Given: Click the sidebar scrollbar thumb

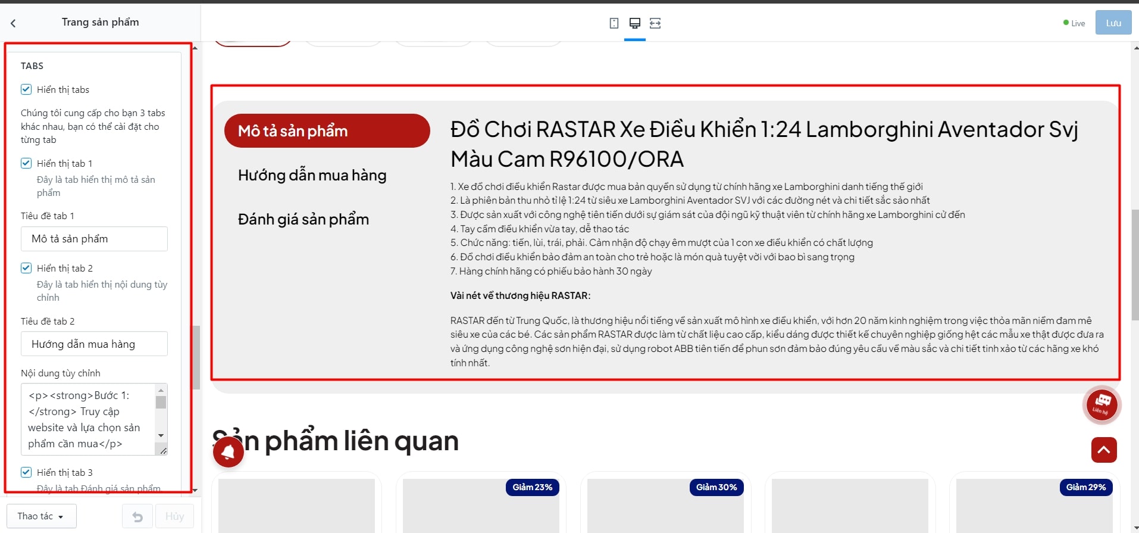Looking at the screenshot, I should (196, 357).
